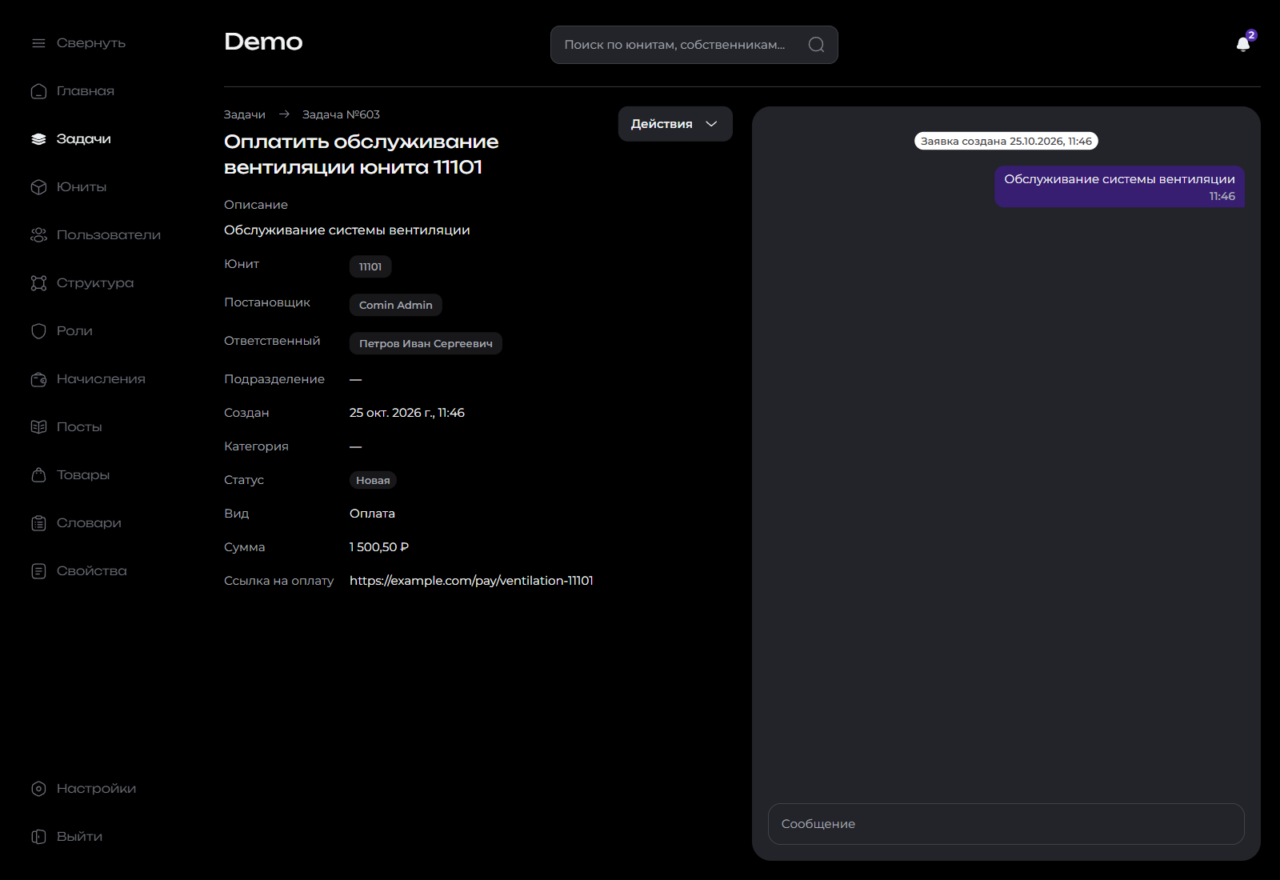
Task: Click the Юниты cube icon
Action: (38, 187)
